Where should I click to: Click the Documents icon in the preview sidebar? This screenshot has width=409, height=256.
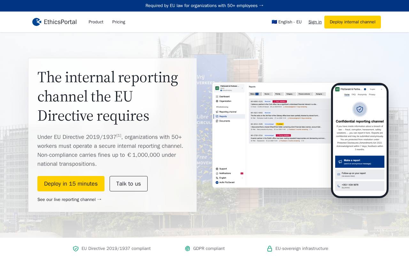click(217, 121)
